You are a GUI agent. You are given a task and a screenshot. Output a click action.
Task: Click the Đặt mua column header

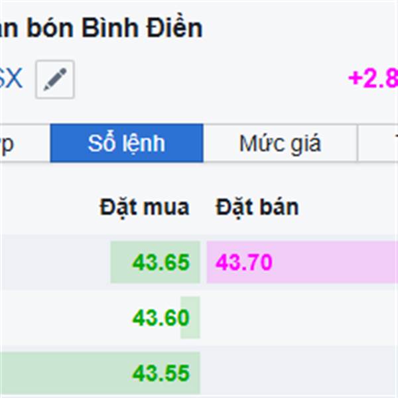(x=144, y=208)
